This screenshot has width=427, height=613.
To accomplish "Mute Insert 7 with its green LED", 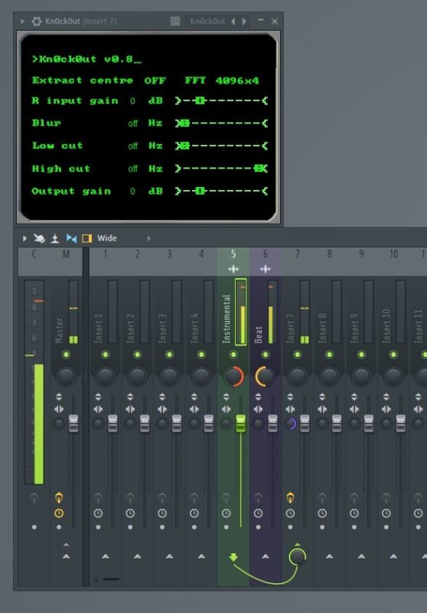I will pyautogui.click(x=298, y=355).
